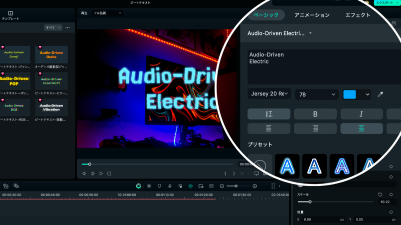The image size is (401, 225).
Task: Open the dropdown arrow next to track layout icon
Action: (x=280, y=186)
